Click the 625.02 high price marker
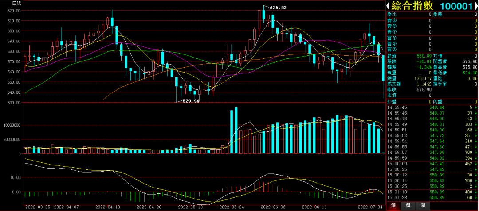 pos(278,8)
